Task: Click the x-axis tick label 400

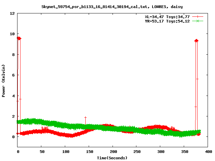Action: tap(209, 152)
